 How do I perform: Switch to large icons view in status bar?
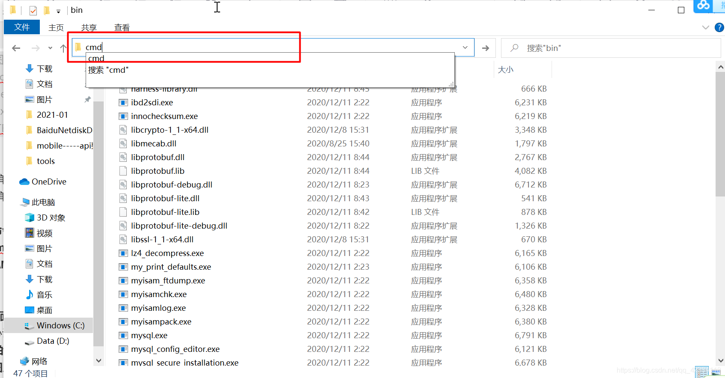click(x=716, y=372)
